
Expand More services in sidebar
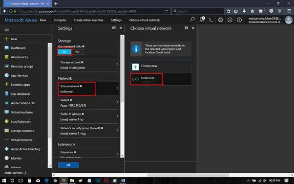pyautogui.click(x=16, y=173)
